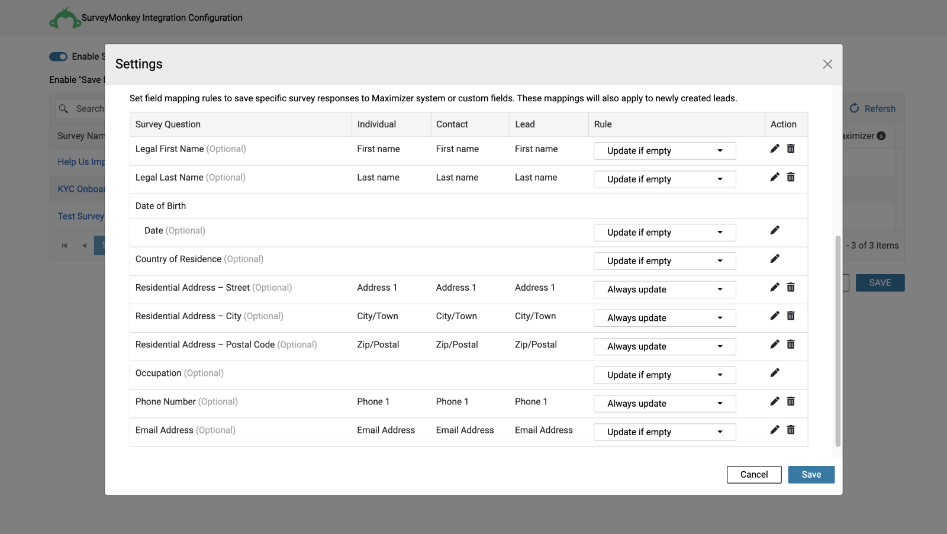The height and width of the screenshot is (534, 947).
Task: Delete the Phone Number mapping
Action: (x=791, y=401)
